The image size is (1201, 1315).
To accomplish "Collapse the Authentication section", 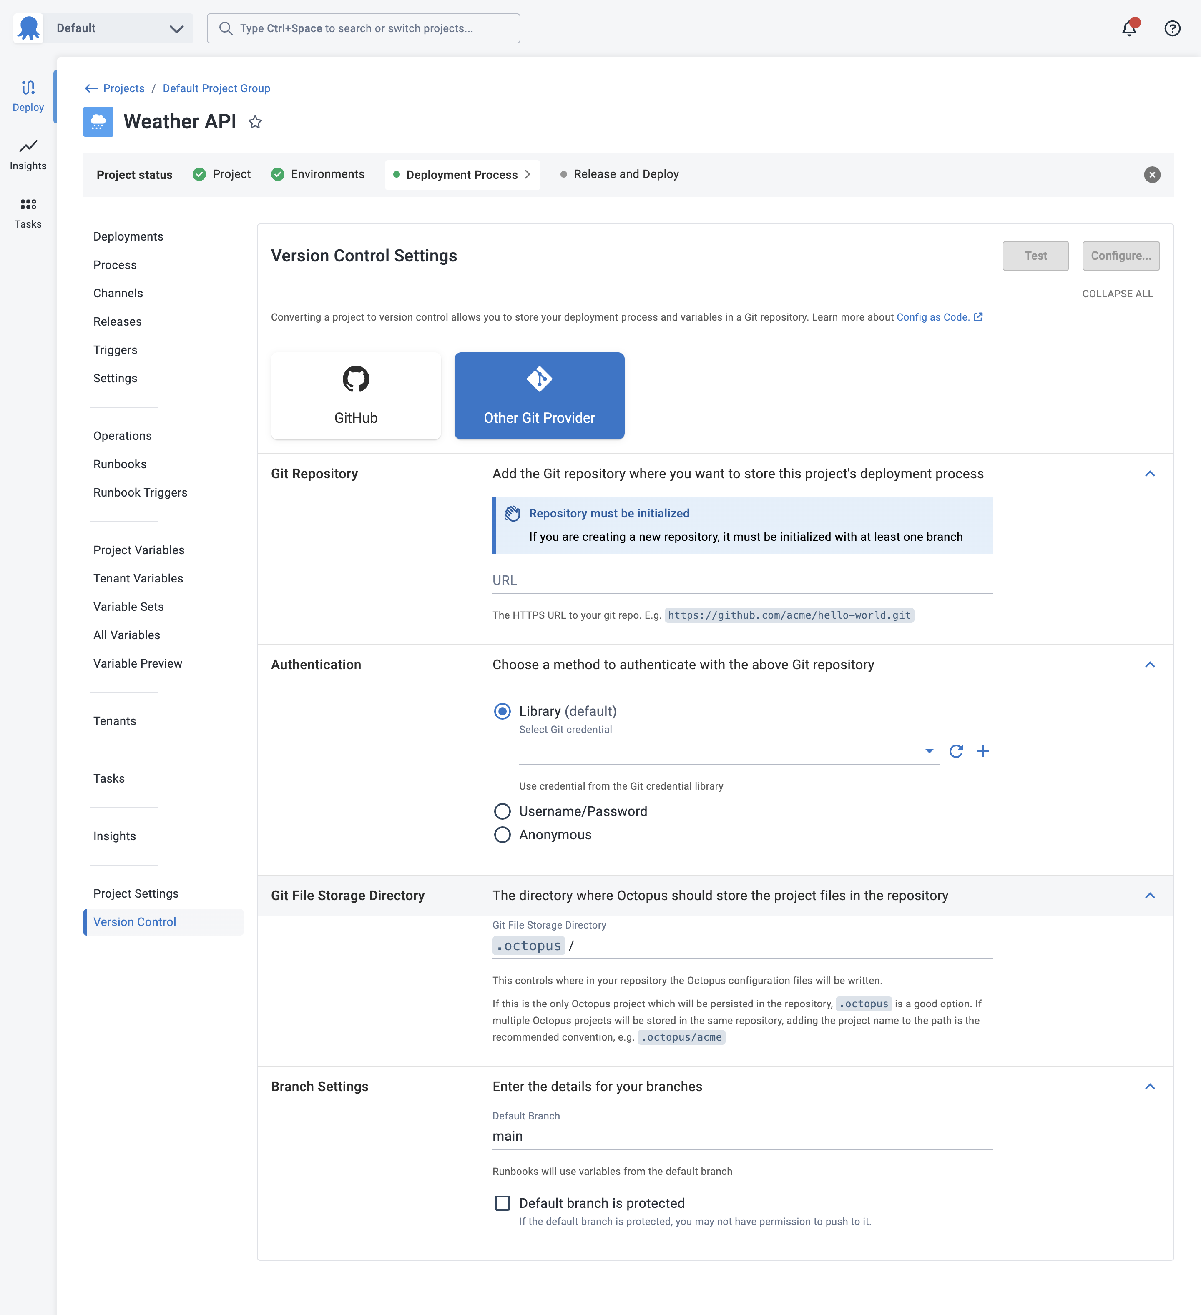I will [x=1150, y=665].
